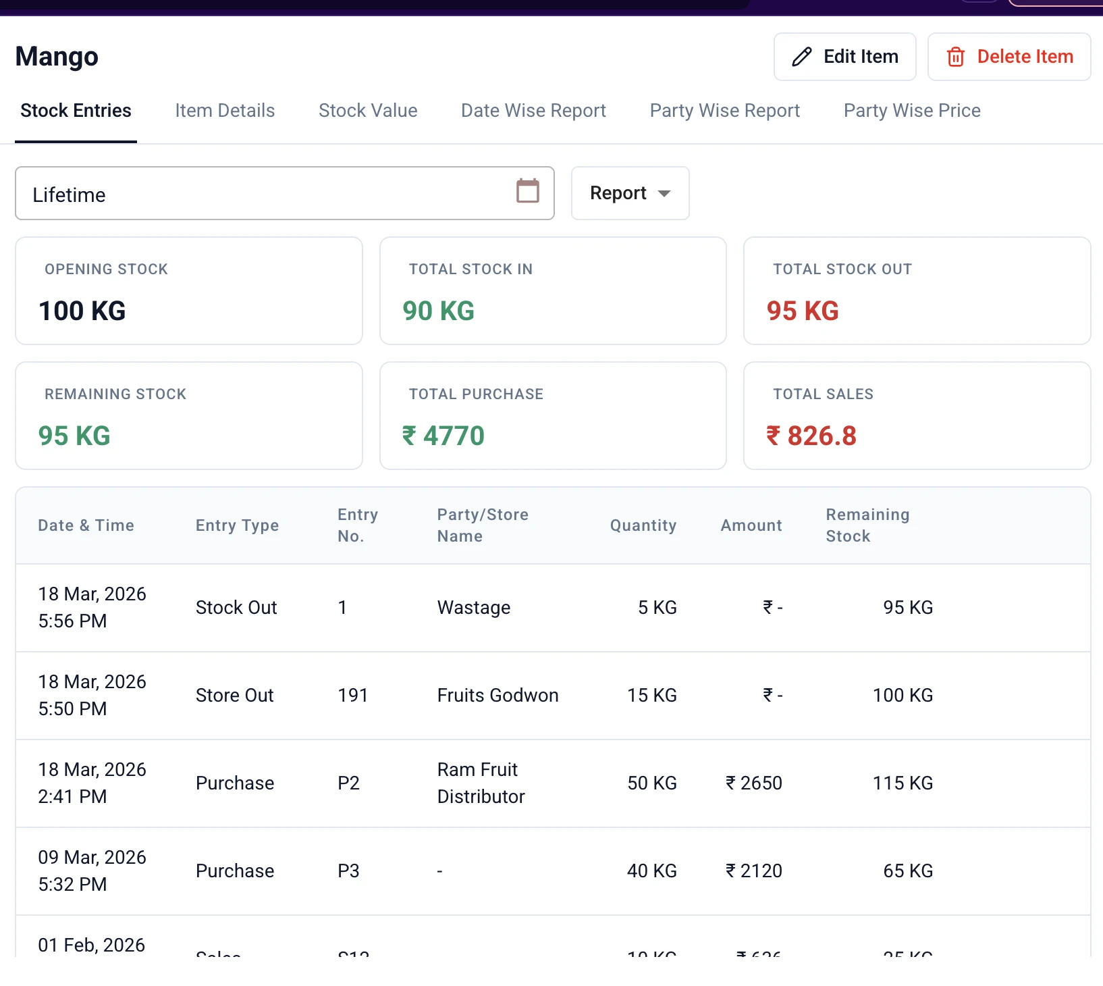1103x986 pixels.
Task: Expand the chevron beside Report
Action: click(665, 194)
